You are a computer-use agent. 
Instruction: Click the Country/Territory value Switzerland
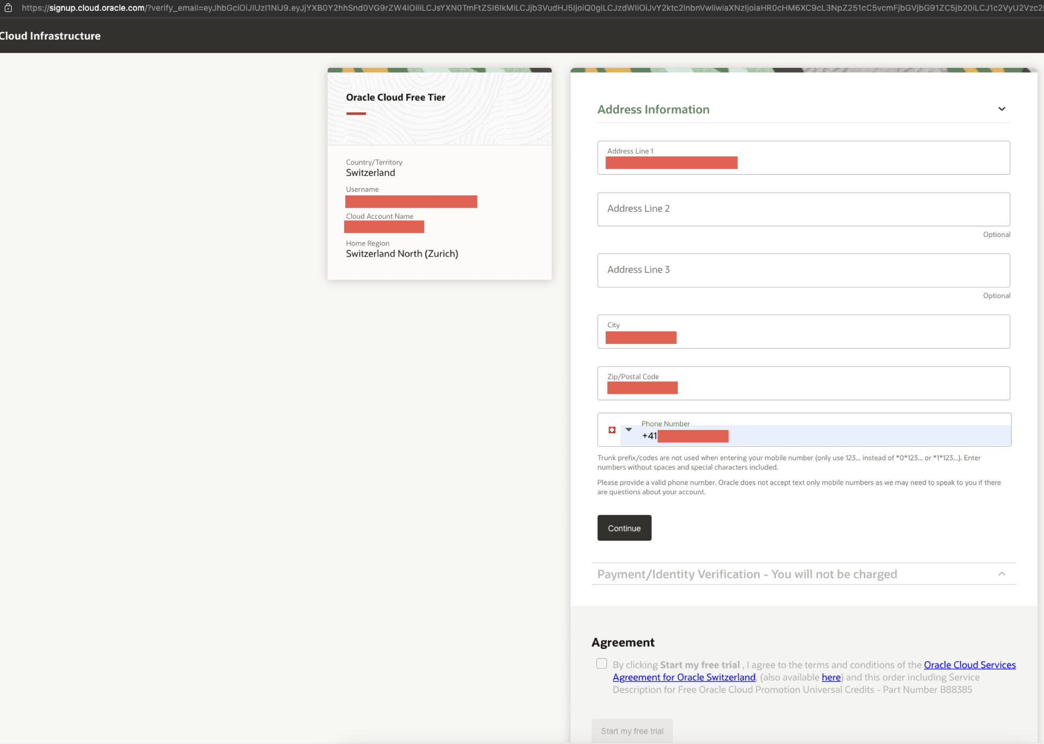pyautogui.click(x=370, y=173)
